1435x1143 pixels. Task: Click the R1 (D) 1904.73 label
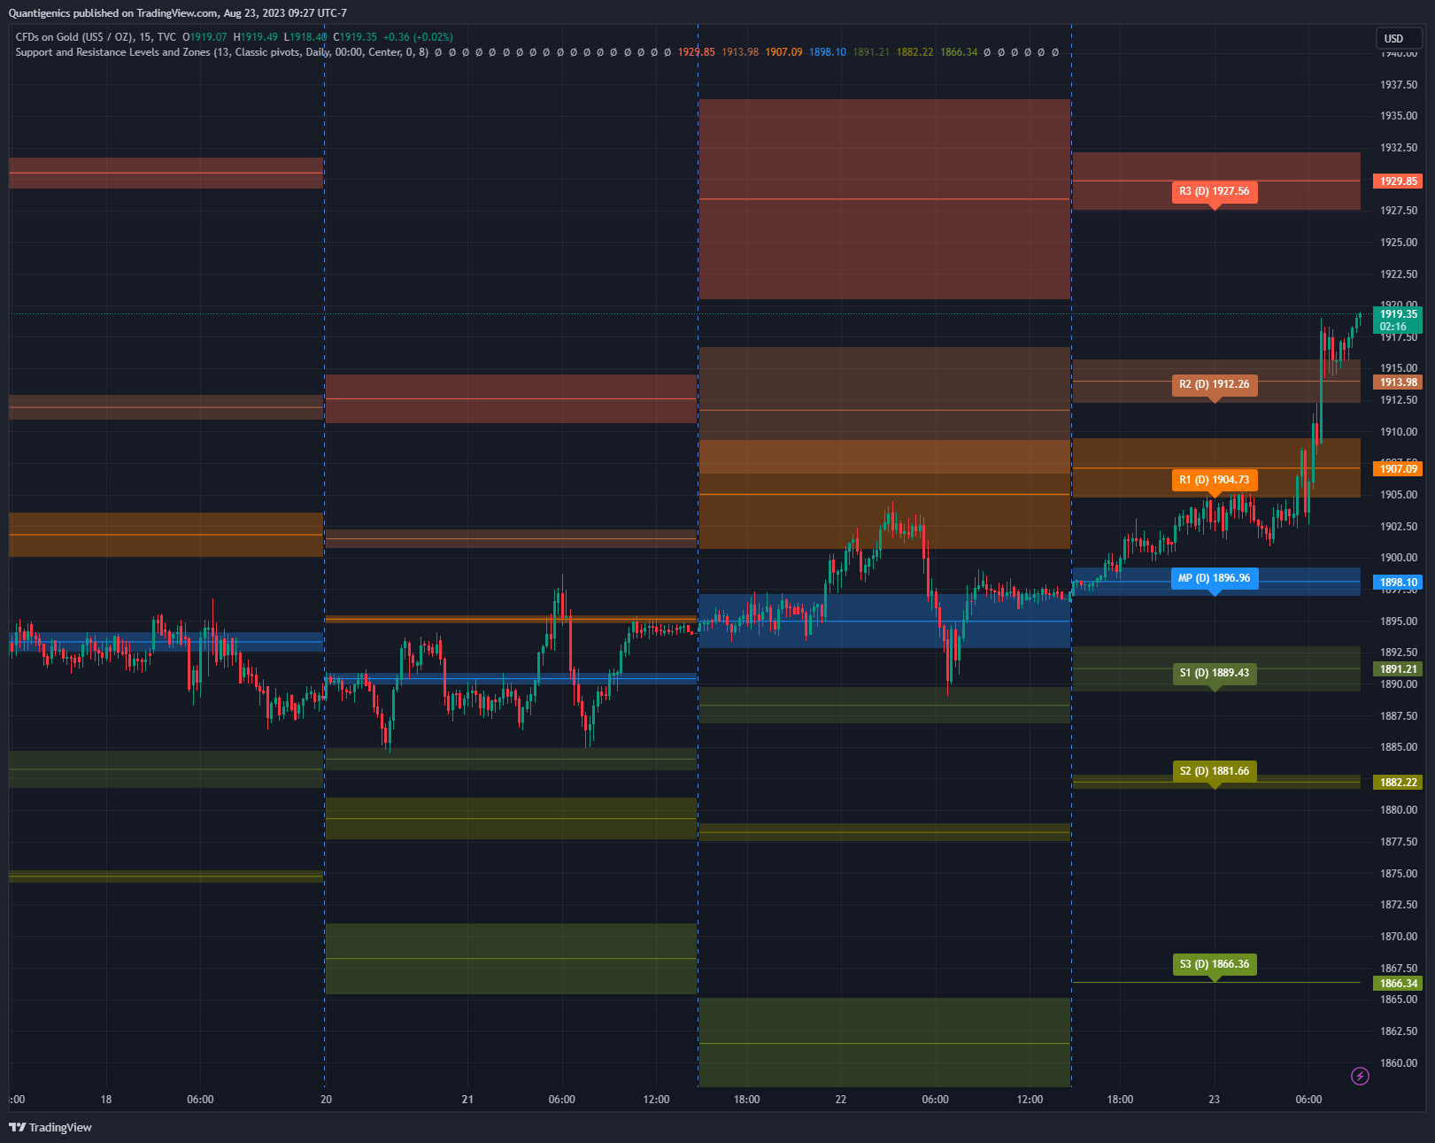point(1215,480)
